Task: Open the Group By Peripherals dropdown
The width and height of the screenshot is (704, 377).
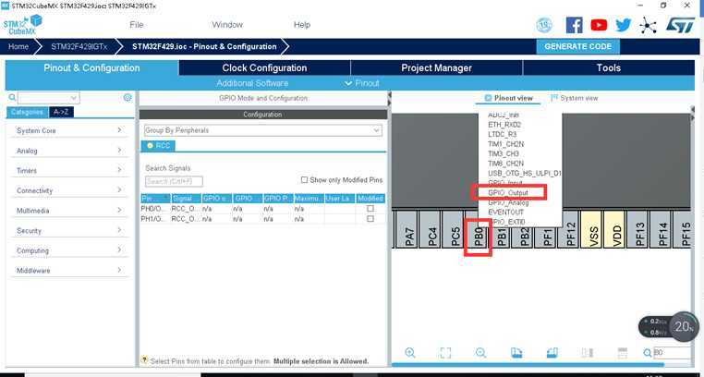Action: click(x=262, y=130)
